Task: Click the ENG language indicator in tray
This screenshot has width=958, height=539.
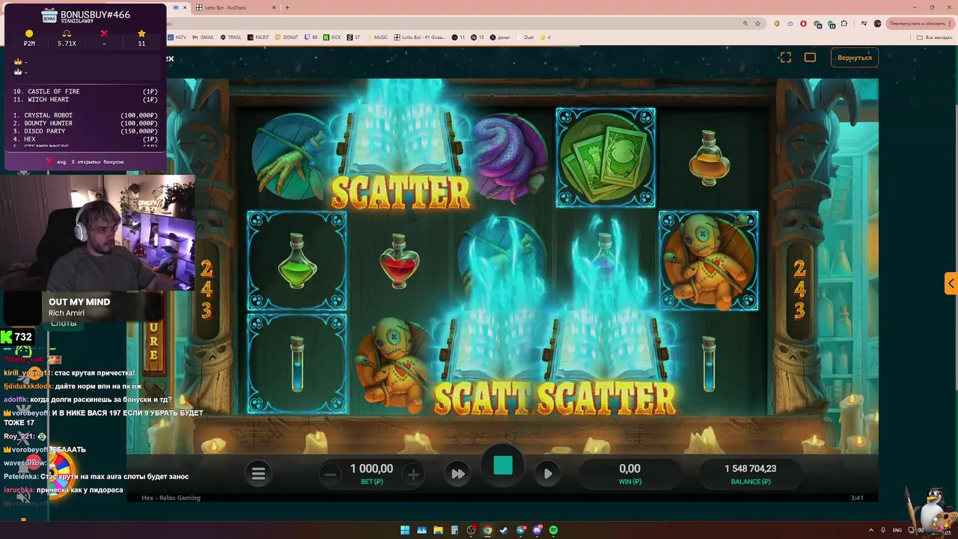Action: pyautogui.click(x=897, y=530)
